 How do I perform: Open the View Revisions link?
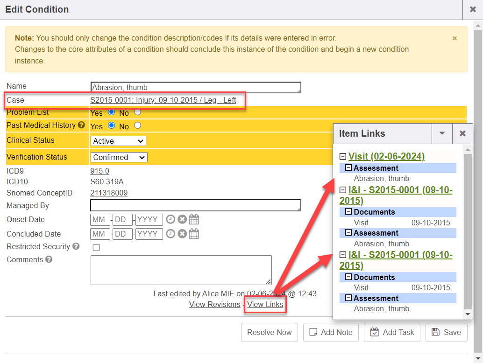[214, 304]
